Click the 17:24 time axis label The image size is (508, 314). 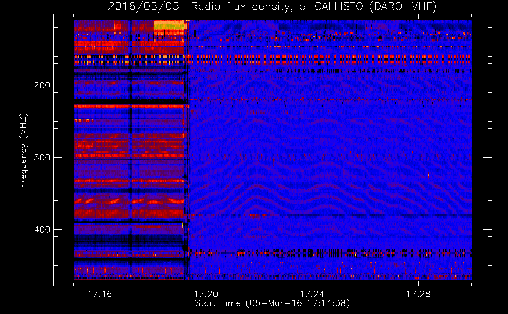point(312,294)
